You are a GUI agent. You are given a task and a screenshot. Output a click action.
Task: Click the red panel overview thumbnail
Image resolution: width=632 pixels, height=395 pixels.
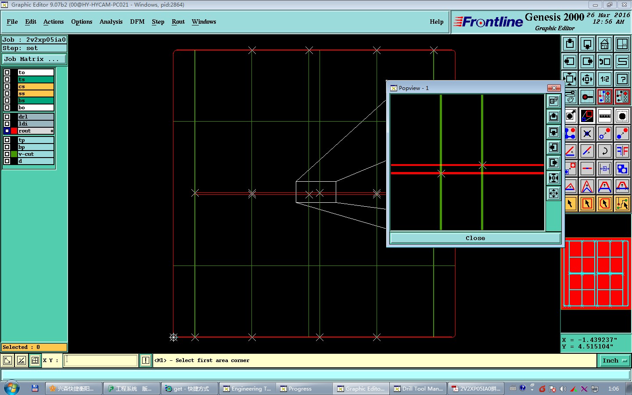click(x=596, y=273)
